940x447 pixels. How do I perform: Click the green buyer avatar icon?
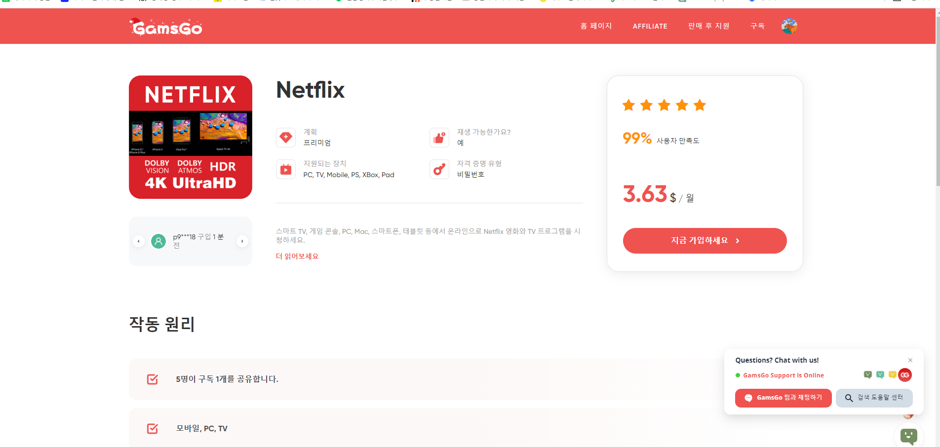158,241
